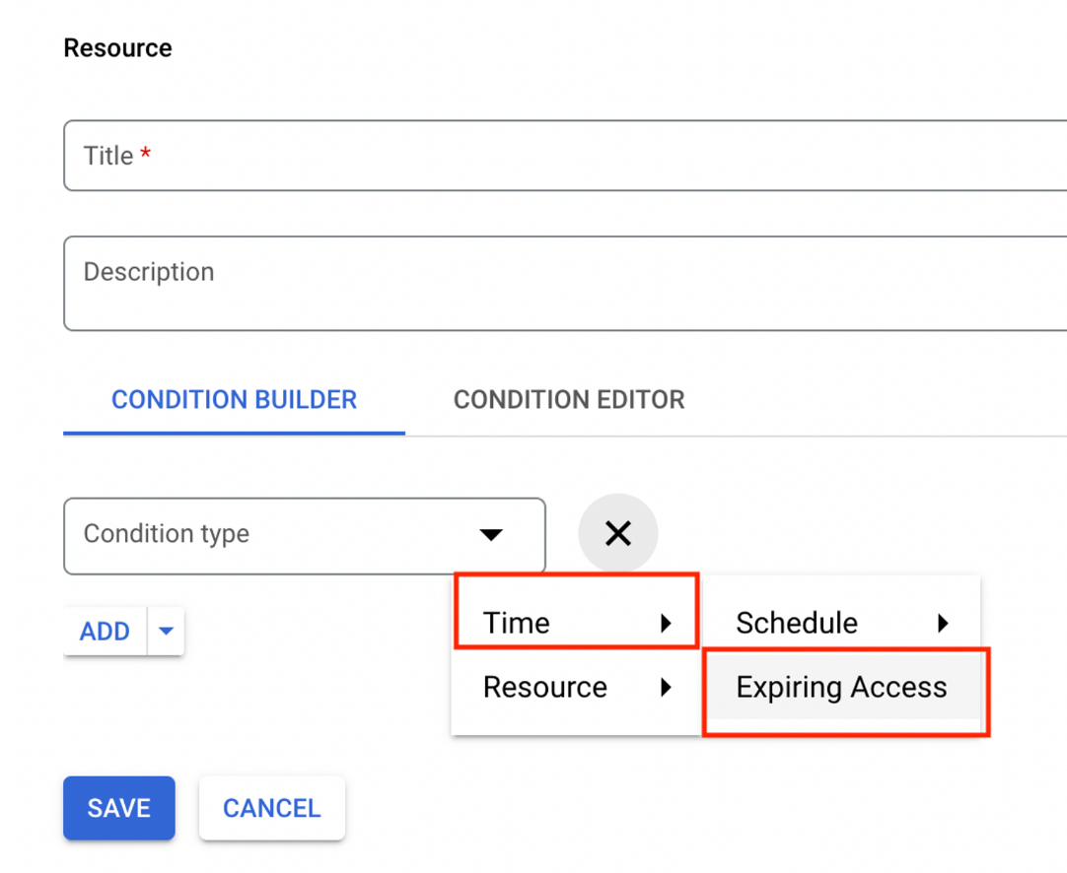Image resolution: width=1067 pixels, height=873 pixels.
Task: Click the Resource section heading
Action: click(x=117, y=48)
